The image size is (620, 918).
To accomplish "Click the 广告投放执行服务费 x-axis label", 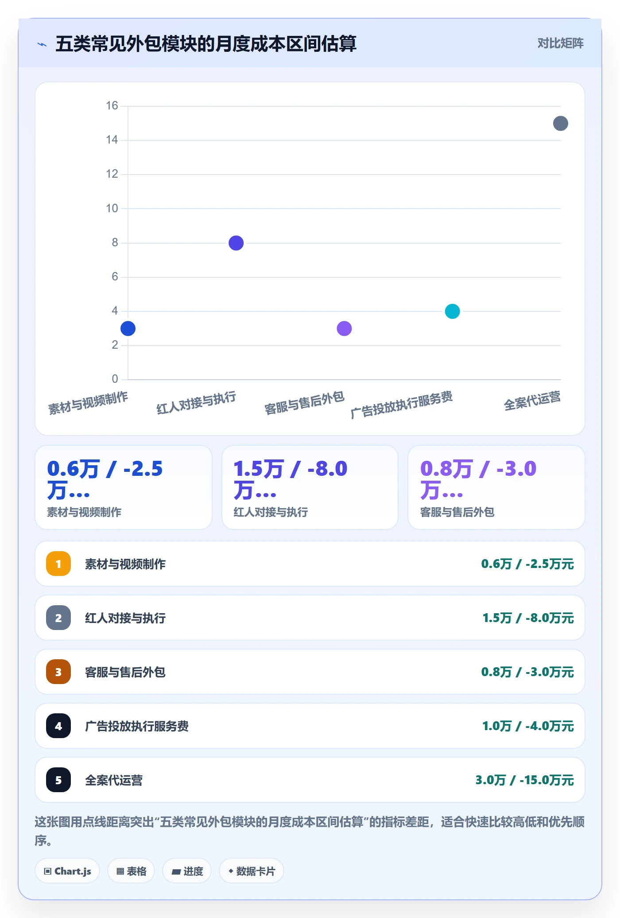I will (402, 404).
